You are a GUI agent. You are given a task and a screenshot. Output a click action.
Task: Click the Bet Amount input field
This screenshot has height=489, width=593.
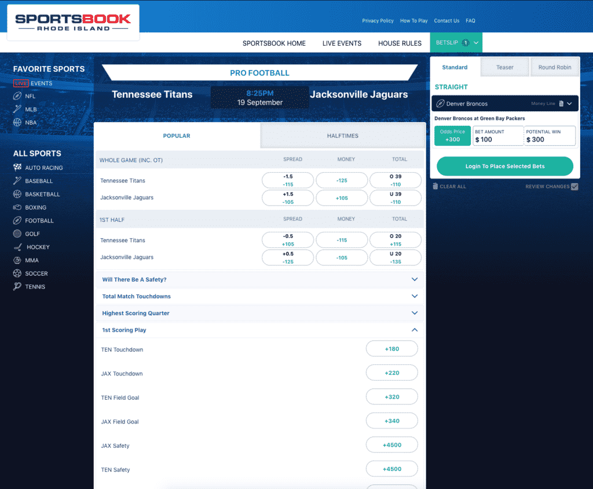coord(498,136)
